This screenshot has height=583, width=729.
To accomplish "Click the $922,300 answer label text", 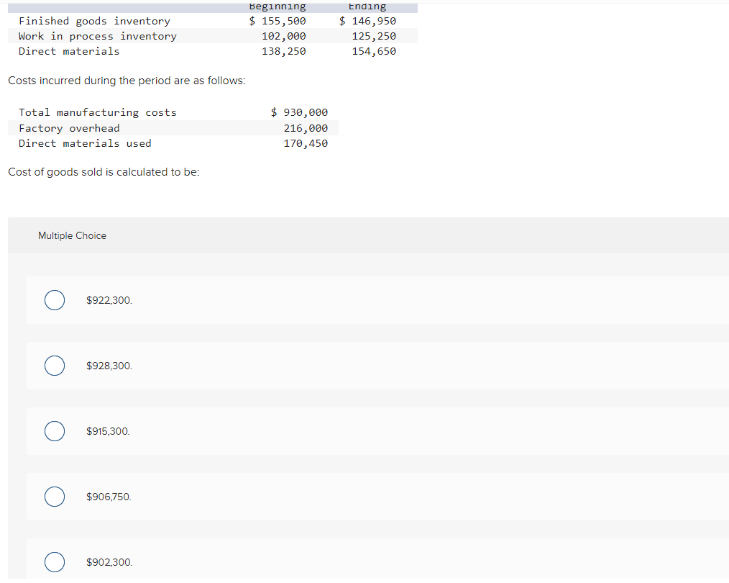I will click(109, 300).
